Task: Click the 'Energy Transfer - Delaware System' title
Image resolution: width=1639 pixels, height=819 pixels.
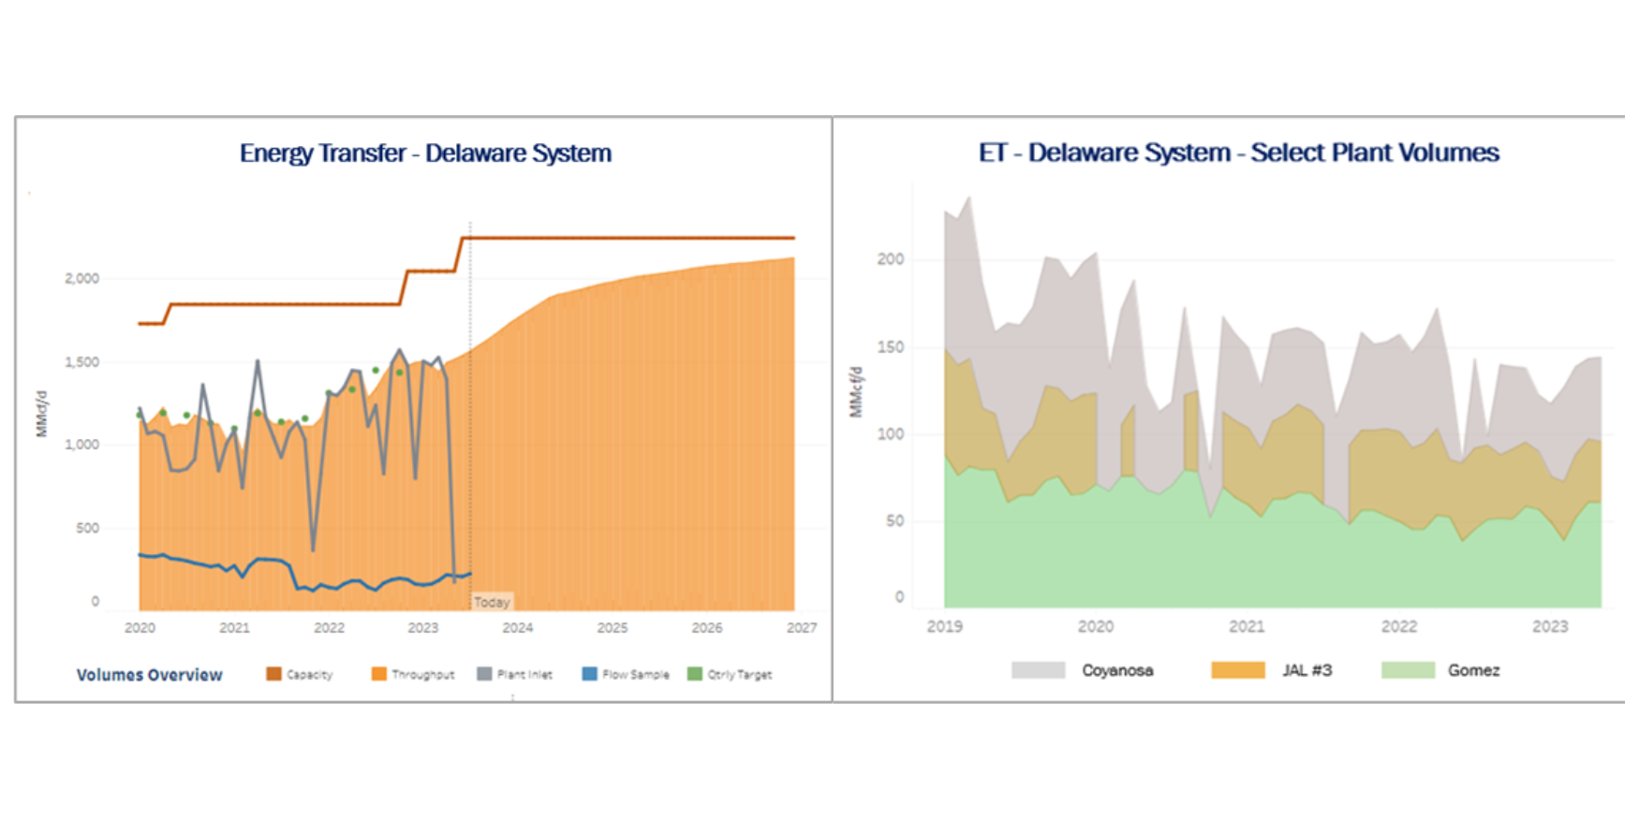Action: (425, 154)
